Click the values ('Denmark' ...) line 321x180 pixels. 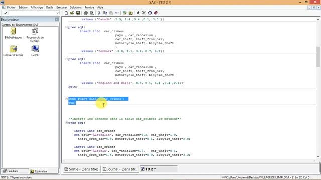[122, 51]
